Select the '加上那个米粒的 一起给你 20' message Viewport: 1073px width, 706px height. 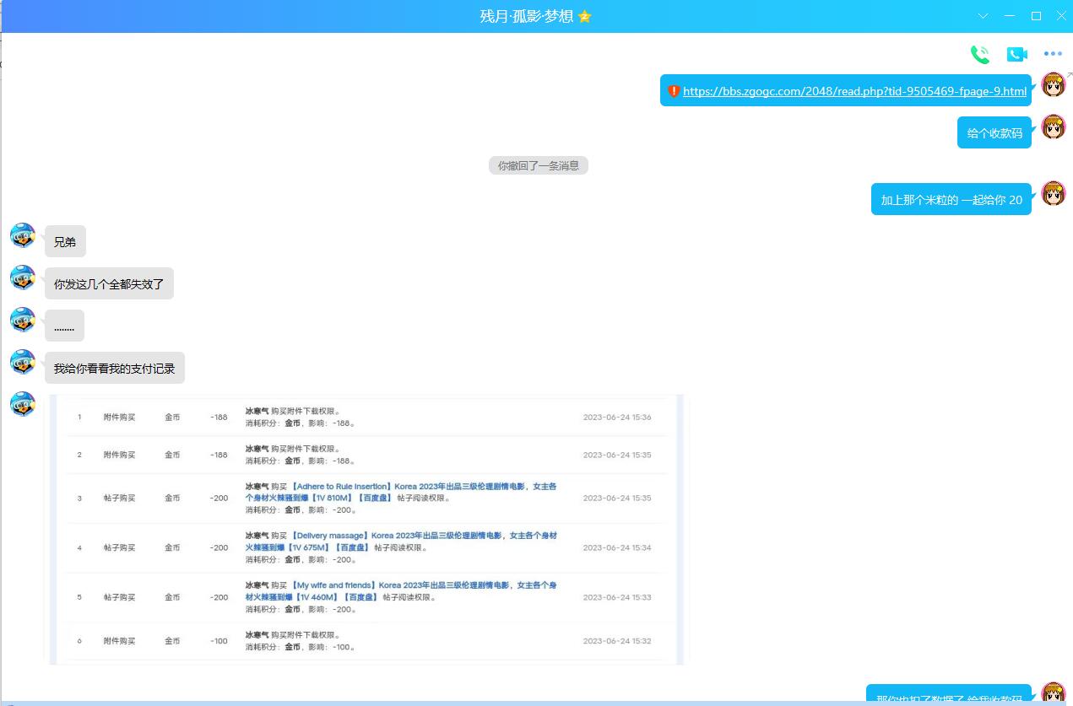(951, 200)
